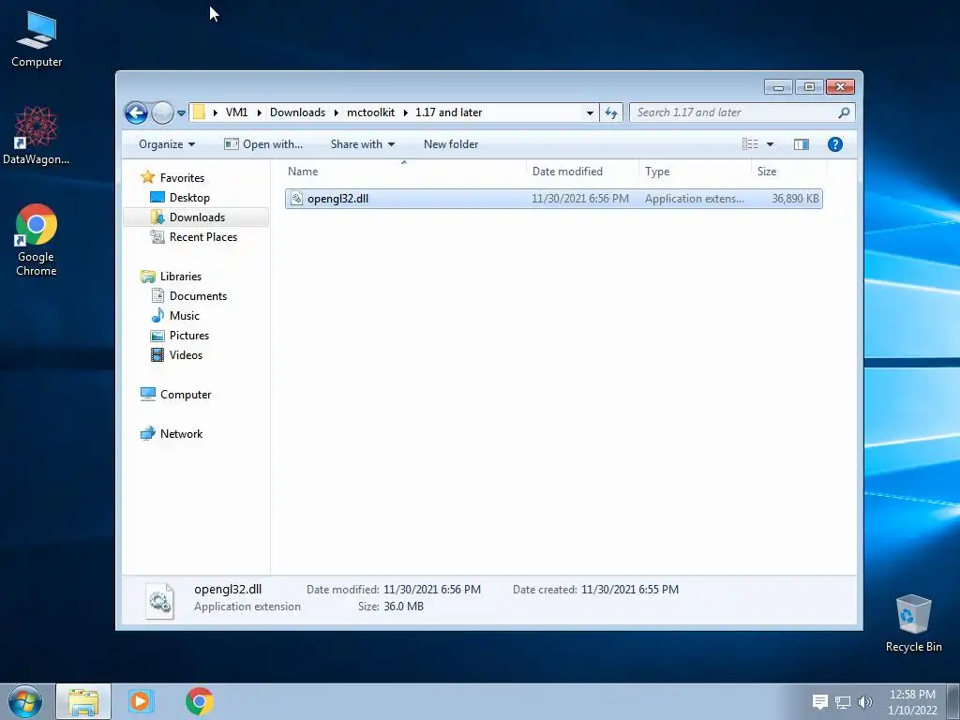Click the Search 1.17 and later field
960x720 pixels.
click(742, 112)
